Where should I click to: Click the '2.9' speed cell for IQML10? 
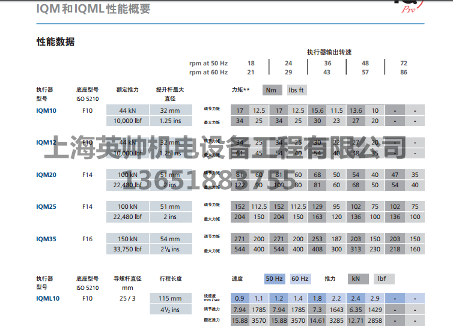(x=375, y=298)
